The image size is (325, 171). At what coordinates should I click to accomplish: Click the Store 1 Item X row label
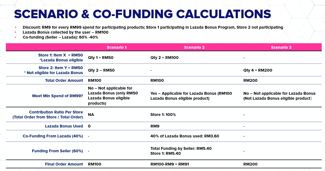pyautogui.click(x=61, y=58)
